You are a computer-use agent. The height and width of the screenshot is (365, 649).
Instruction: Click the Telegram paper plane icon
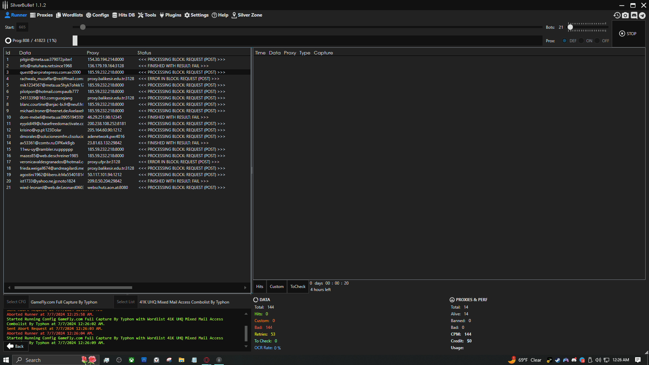pyautogui.click(x=642, y=15)
